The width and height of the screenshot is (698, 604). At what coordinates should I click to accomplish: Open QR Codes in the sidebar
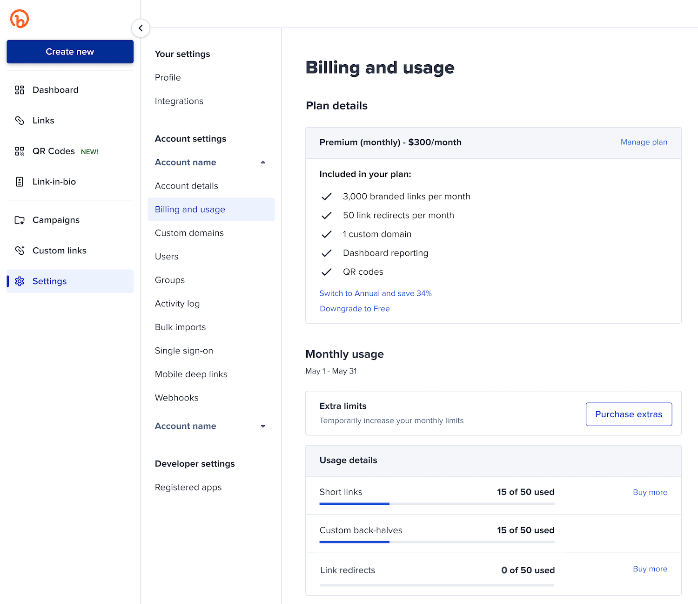pyautogui.click(x=70, y=151)
